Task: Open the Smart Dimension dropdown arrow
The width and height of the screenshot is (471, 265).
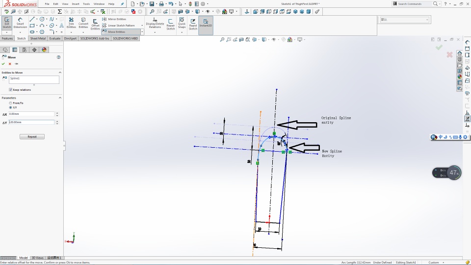Action: (20, 32)
